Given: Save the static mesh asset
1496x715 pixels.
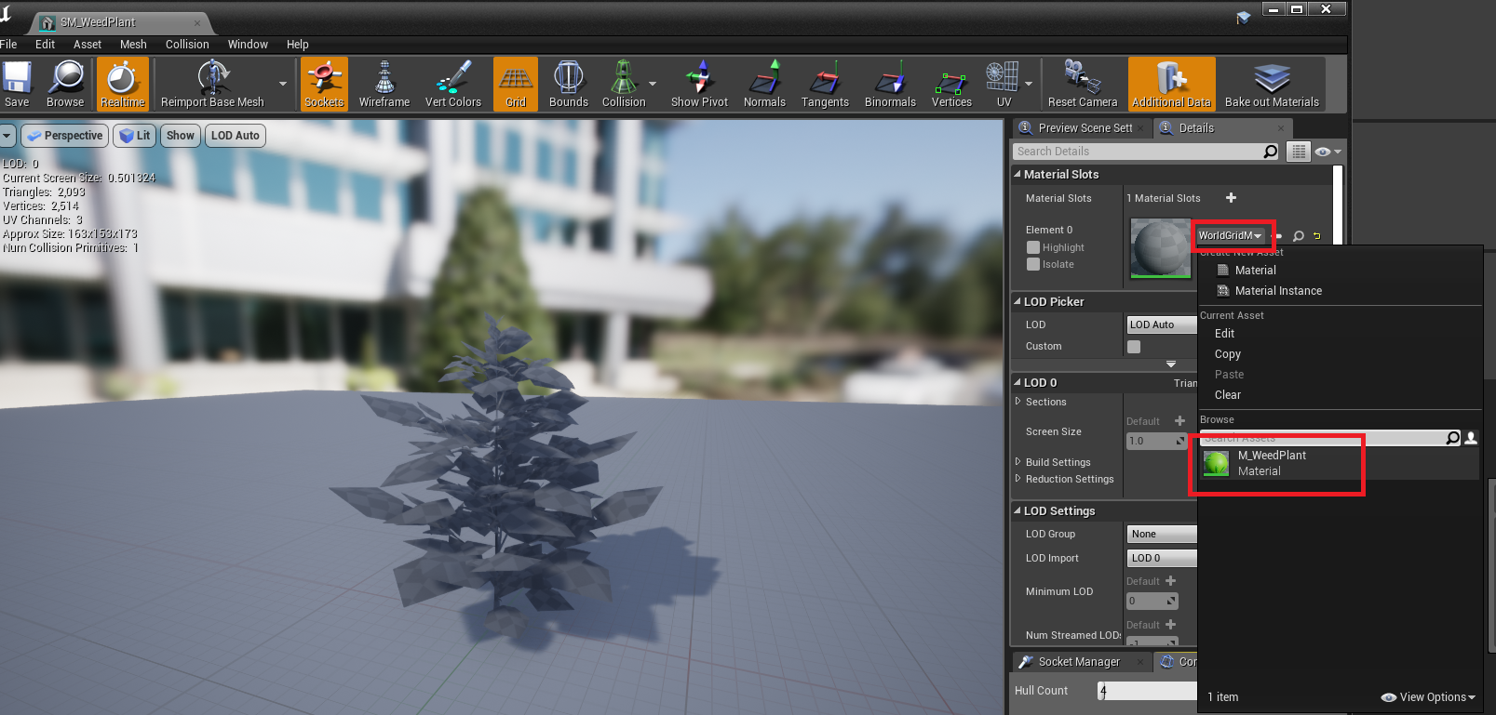Looking at the screenshot, I should point(17,84).
